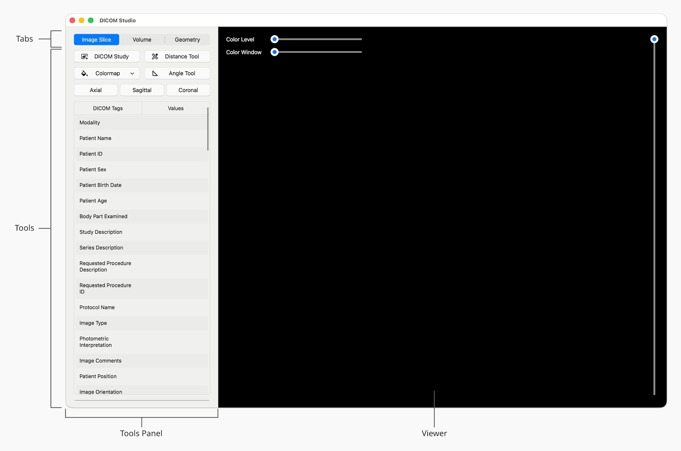The width and height of the screenshot is (681, 451).
Task: Switch to the Volume tab
Action: [142, 40]
